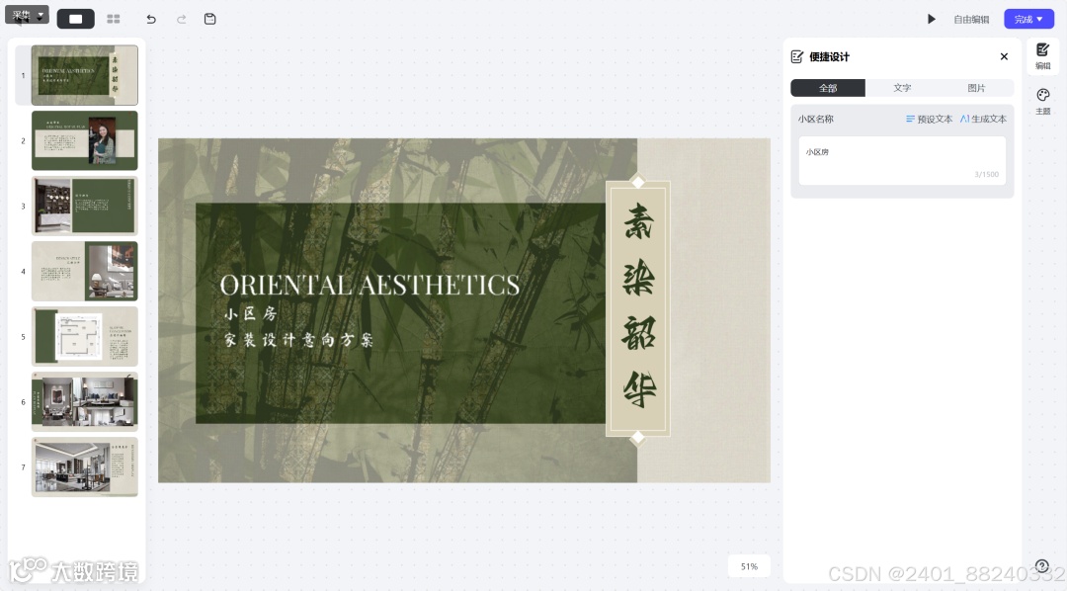Switch to single slide view mode
Screen dimensions: 1067x591
[x=75, y=19]
